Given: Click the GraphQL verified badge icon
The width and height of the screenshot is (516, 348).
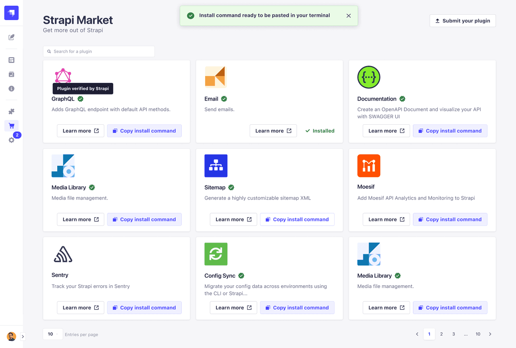Looking at the screenshot, I should 81,99.
